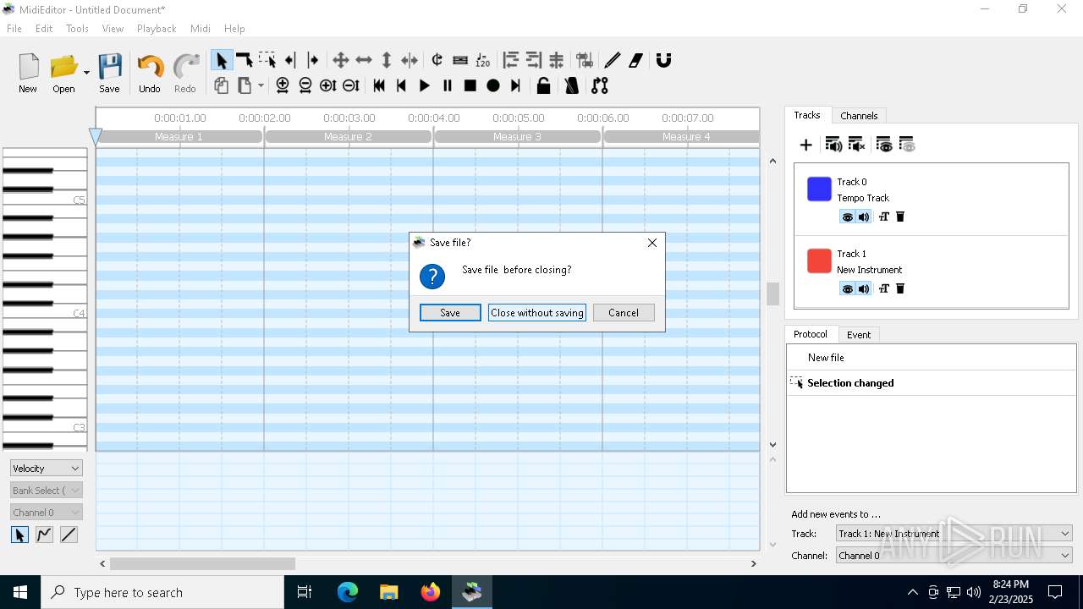1083x609 pixels.
Task: Stop playback with the square button
Action: [470, 85]
